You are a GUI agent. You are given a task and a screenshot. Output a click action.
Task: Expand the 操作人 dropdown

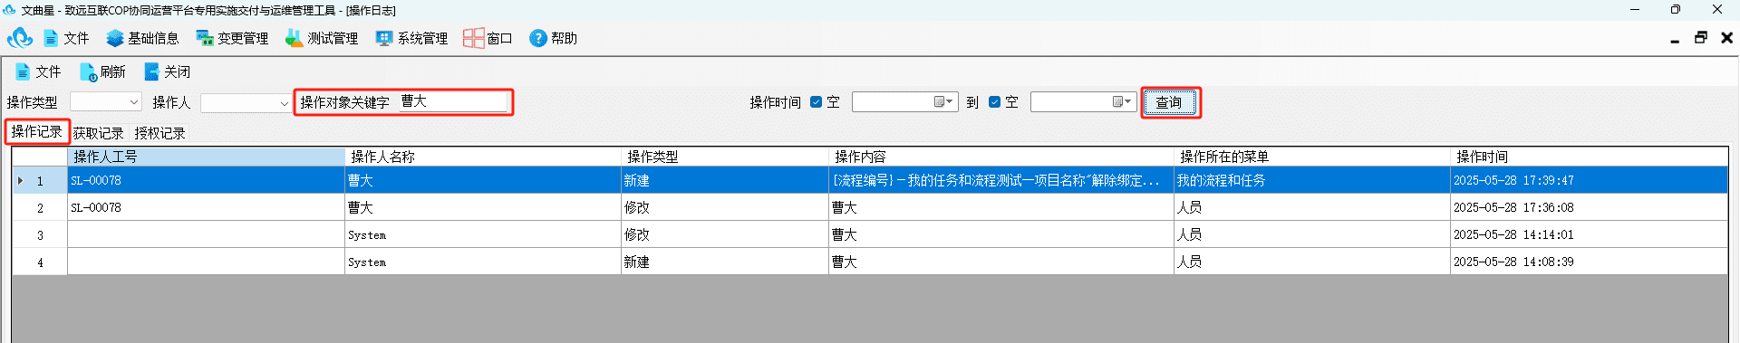pyautogui.click(x=284, y=103)
